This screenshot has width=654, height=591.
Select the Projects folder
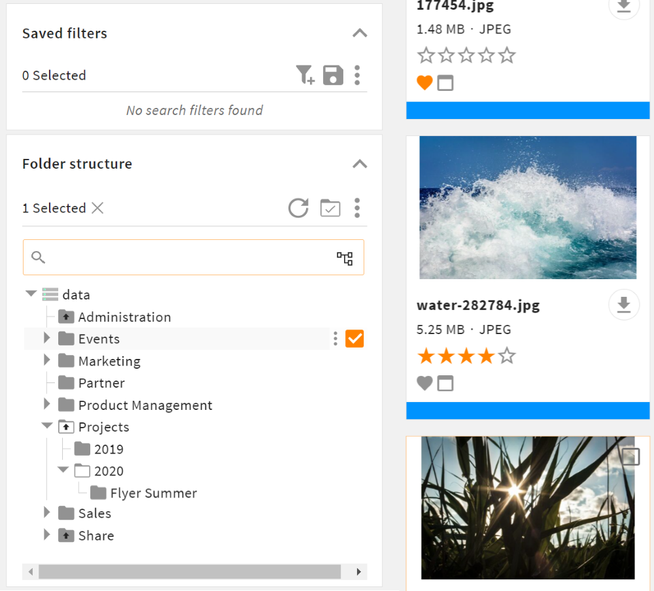coord(103,427)
